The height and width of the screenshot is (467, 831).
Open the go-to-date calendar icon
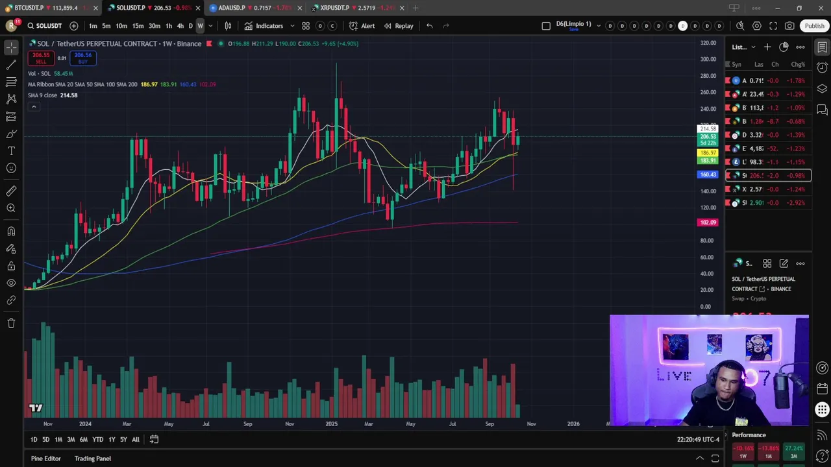click(154, 440)
